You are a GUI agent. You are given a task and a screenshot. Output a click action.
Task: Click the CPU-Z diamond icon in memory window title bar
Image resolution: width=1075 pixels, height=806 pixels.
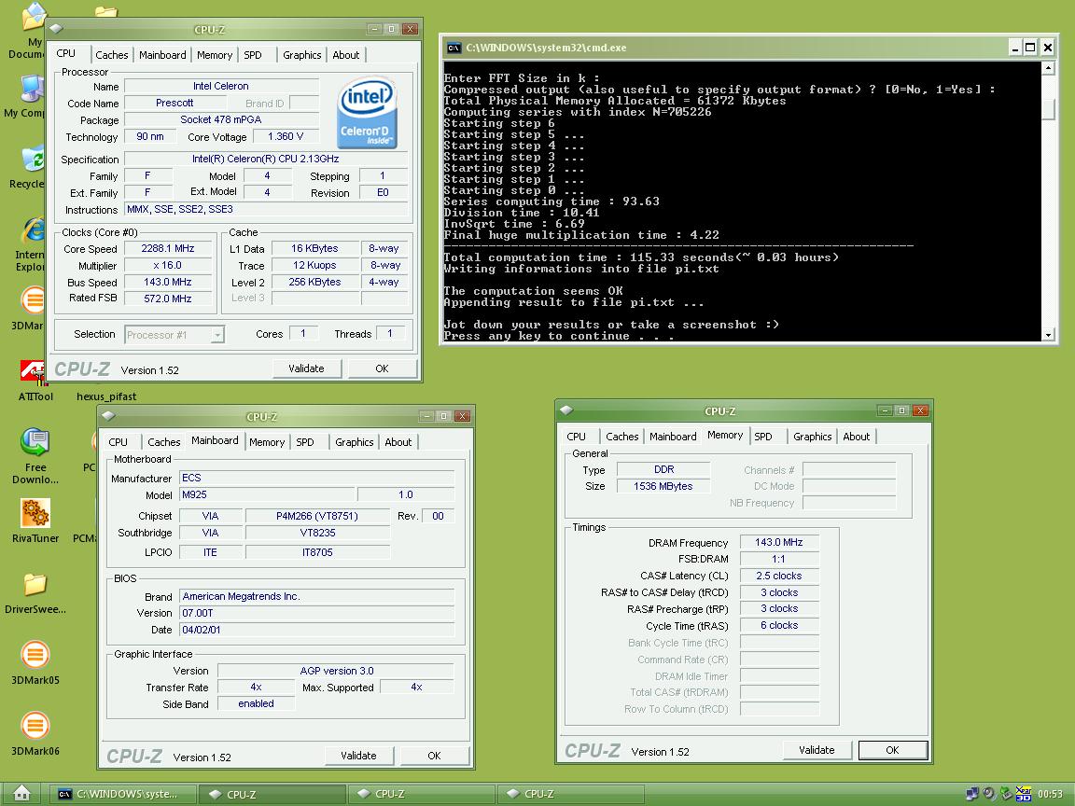coord(565,410)
